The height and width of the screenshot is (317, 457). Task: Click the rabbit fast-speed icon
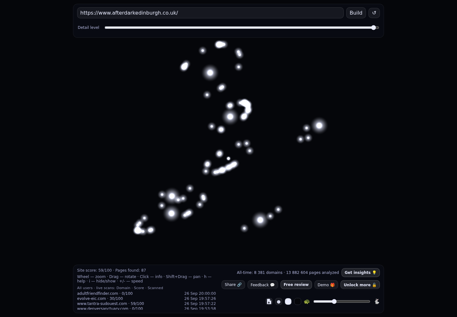pyautogui.click(x=377, y=301)
